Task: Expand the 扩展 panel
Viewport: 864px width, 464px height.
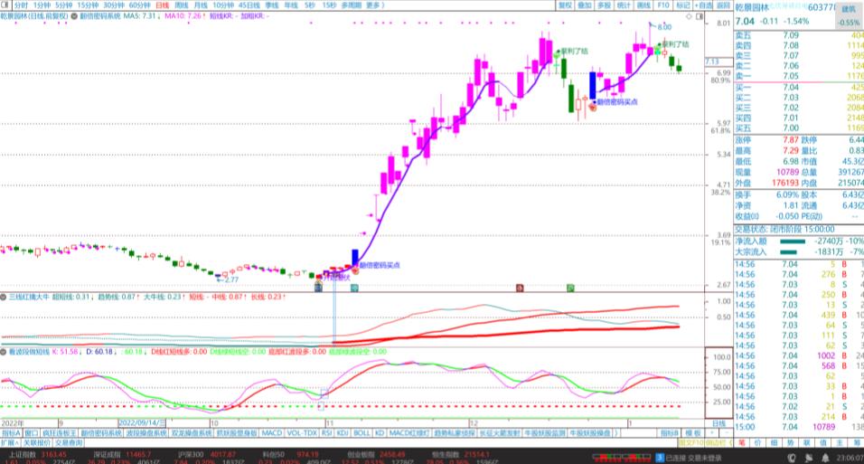Action: click(9, 442)
